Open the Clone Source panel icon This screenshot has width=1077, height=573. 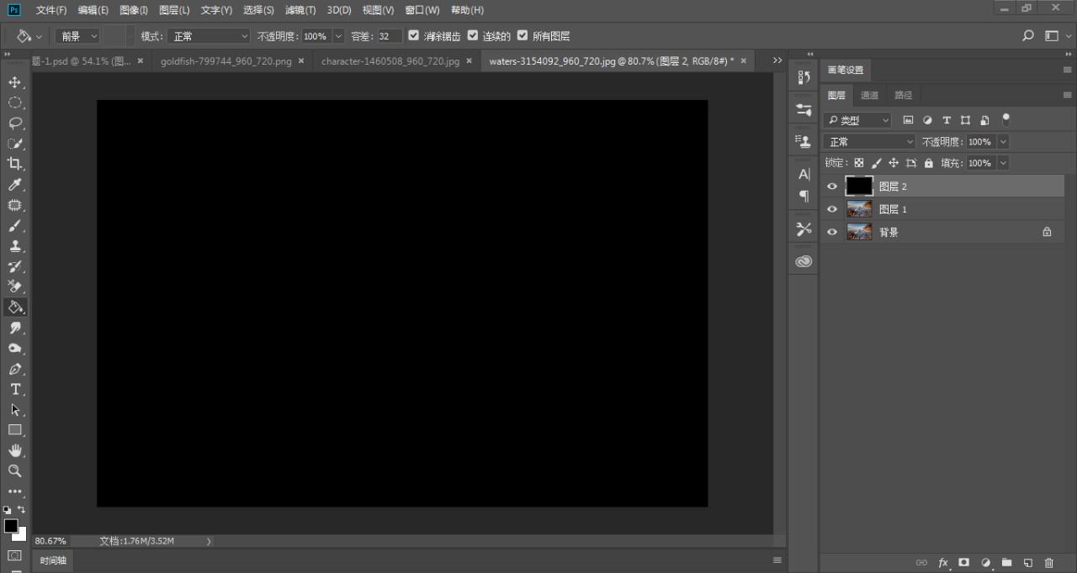click(x=804, y=141)
